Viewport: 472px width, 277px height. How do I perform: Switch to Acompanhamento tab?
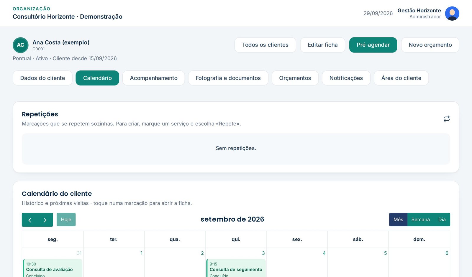pos(154,78)
